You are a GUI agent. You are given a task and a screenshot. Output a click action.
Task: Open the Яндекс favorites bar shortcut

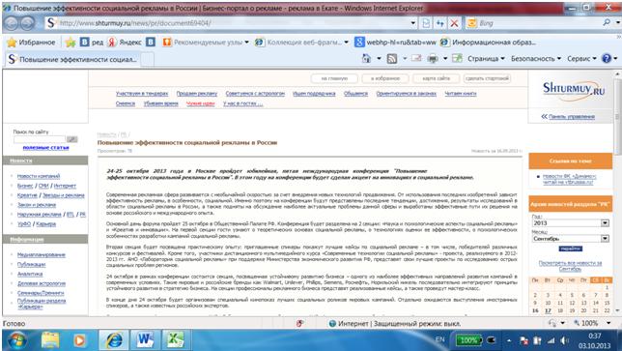click(x=125, y=43)
